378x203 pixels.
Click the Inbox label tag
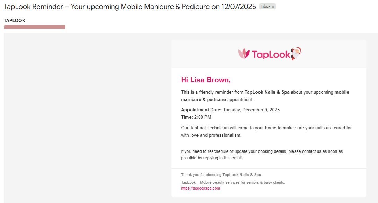(265, 7)
